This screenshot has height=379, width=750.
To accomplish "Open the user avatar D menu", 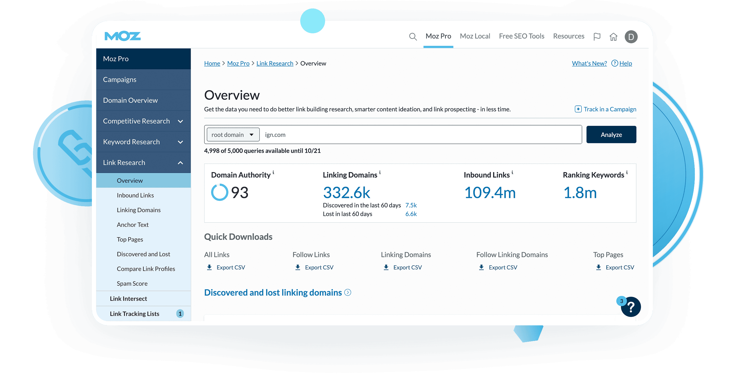I will [x=631, y=37].
